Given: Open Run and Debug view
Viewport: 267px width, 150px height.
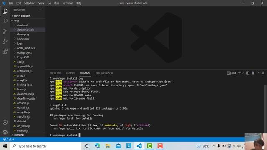Looking at the screenshot, I should pyautogui.click(x=5, y=41).
